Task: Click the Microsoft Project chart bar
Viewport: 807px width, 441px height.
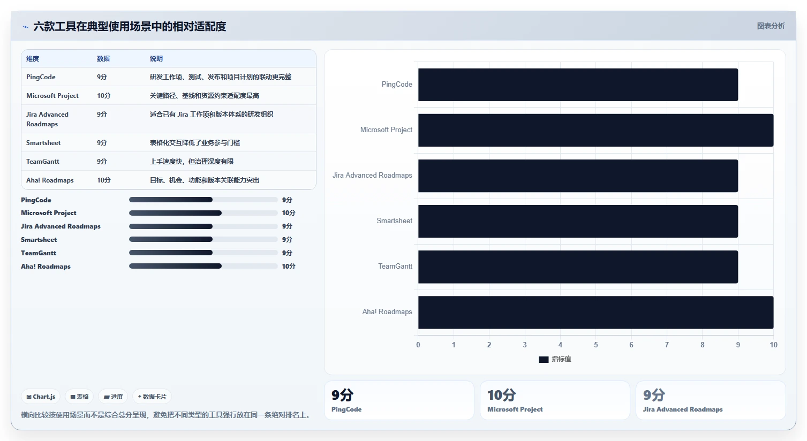Action: (595, 130)
